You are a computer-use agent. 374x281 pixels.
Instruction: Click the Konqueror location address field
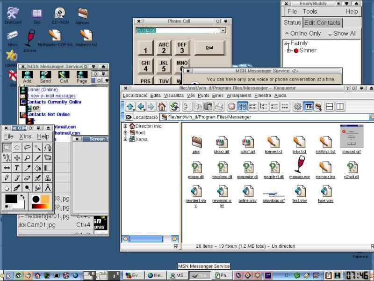click(x=265, y=117)
